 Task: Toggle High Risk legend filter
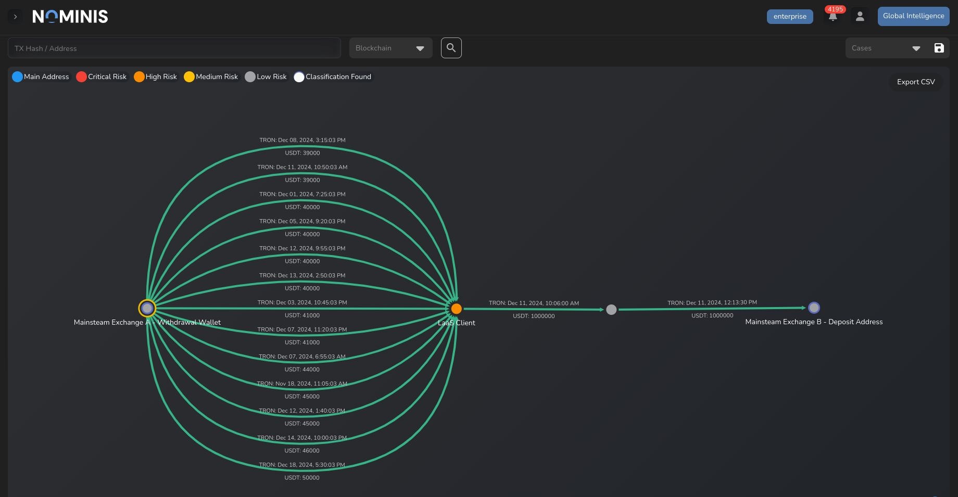coord(156,77)
